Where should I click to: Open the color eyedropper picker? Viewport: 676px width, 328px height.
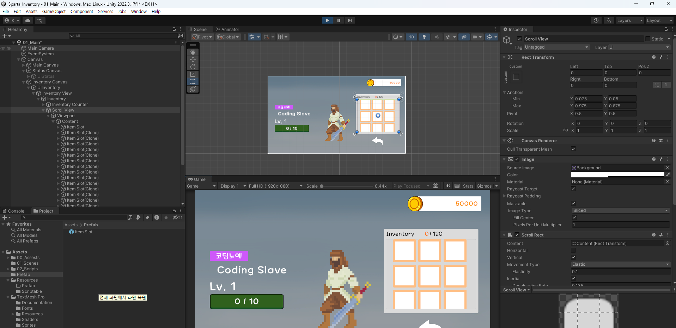tap(668, 175)
